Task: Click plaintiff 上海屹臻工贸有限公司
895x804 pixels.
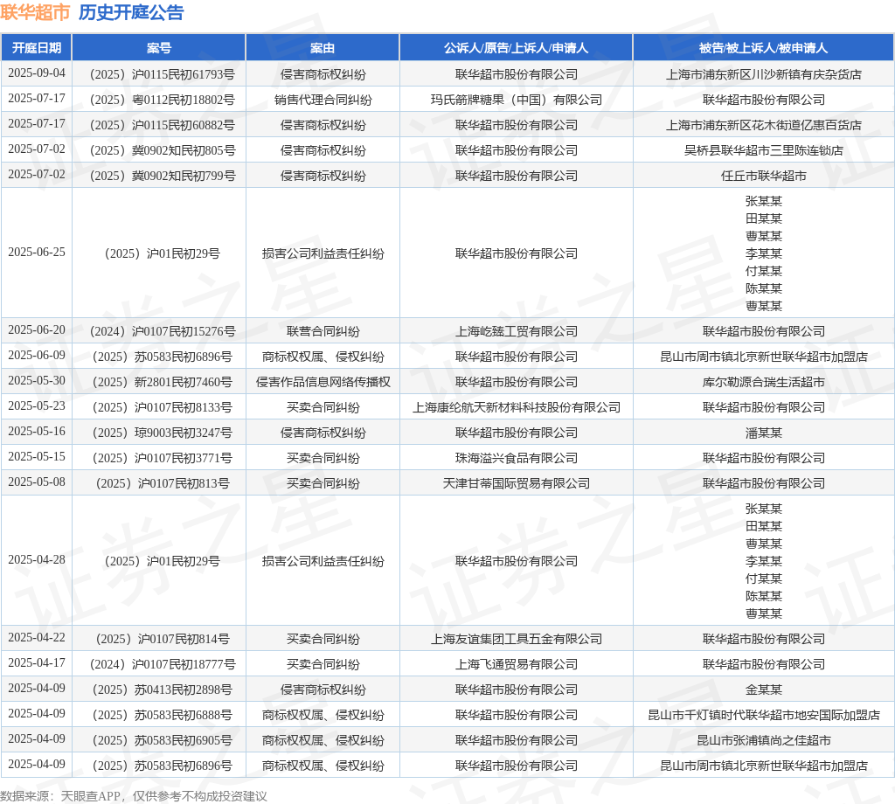Action: [516, 331]
